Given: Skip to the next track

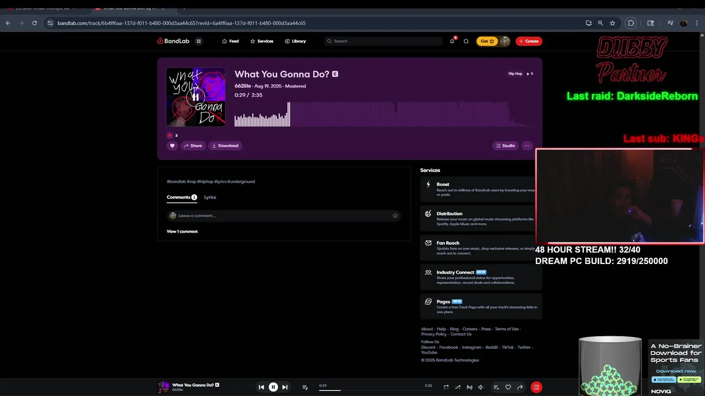Looking at the screenshot, I should 285,387.
